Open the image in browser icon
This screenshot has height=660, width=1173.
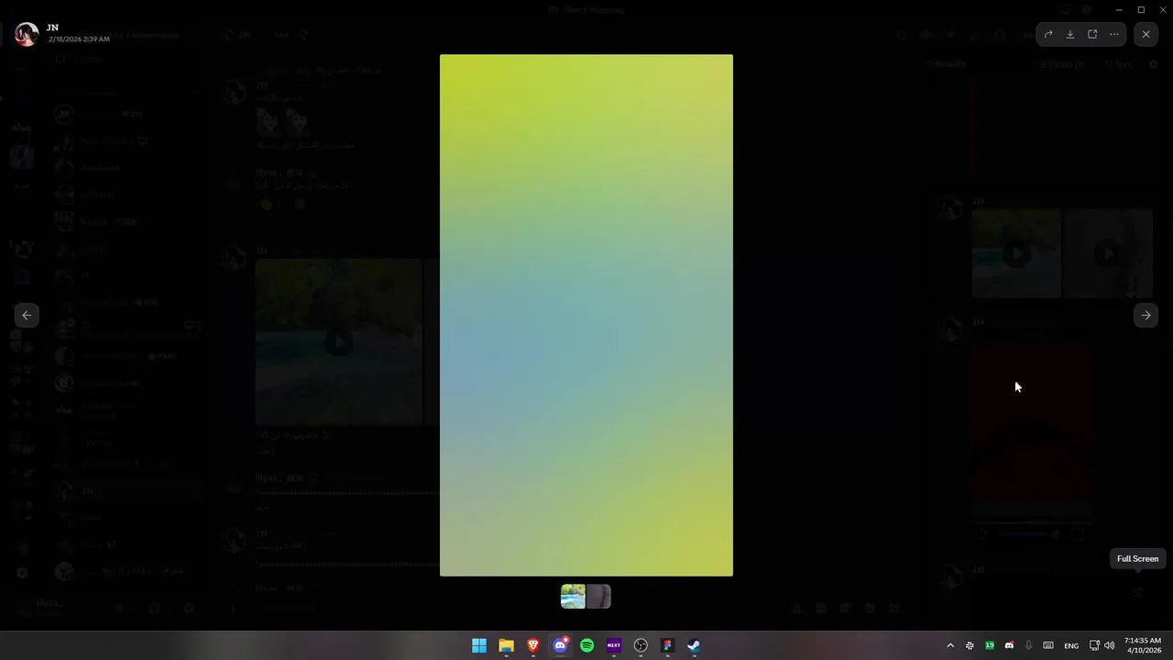pyautogui.click(x=1092, y=34)
